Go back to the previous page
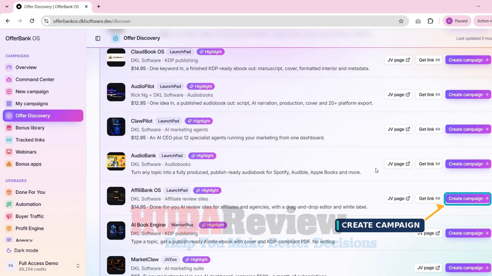The width and height of the screenshot is (492, 276). tap(8, 21)
